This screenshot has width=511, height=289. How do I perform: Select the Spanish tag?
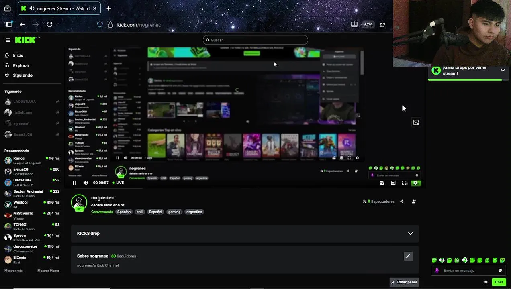124,212
